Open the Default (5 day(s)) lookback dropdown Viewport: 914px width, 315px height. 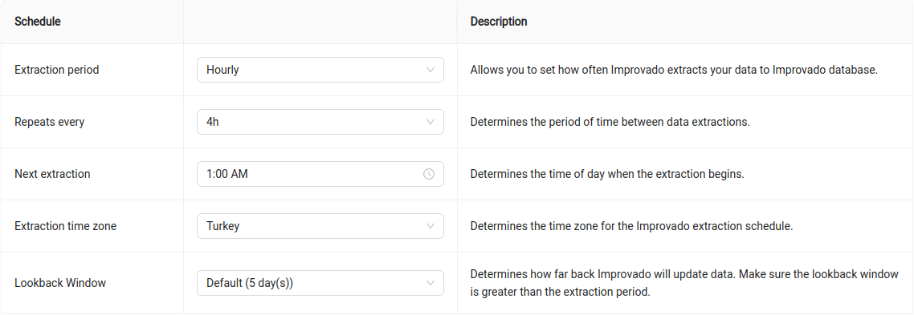pyautogui.click(x=320, y=283)
